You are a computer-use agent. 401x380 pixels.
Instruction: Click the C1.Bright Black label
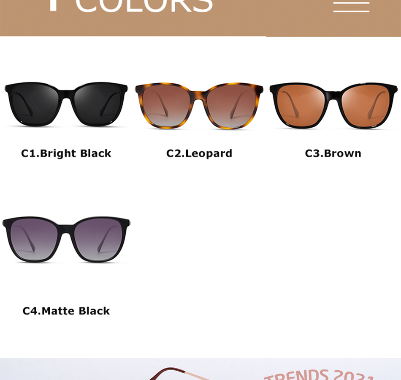click(66, 153)
